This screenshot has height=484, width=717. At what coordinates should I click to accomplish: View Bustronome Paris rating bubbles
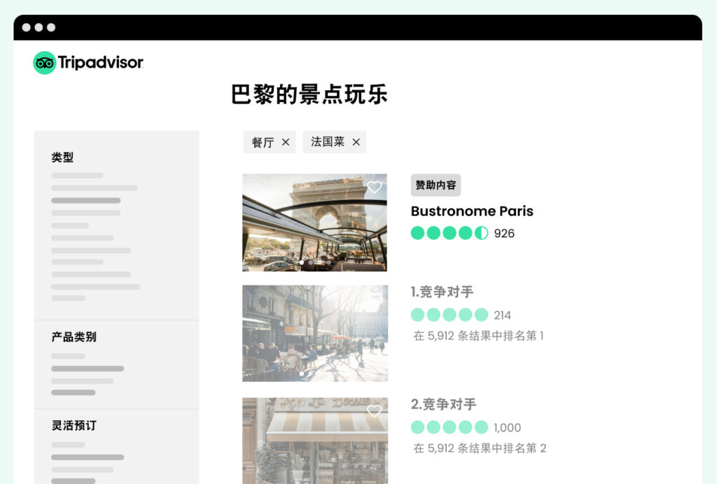(x=450, y=233)
